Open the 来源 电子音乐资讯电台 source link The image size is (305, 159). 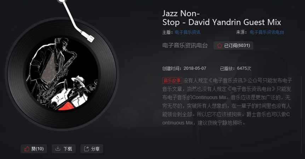click(267, 32)
